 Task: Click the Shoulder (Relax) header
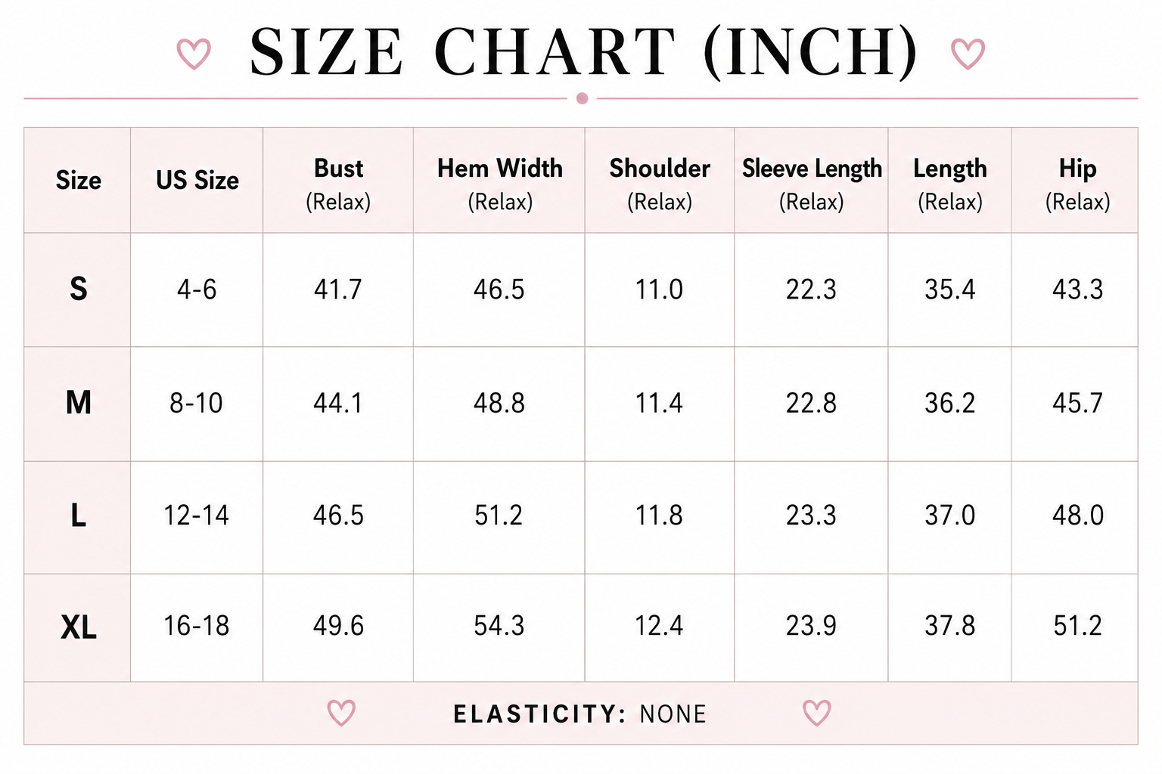pos(660,184)
